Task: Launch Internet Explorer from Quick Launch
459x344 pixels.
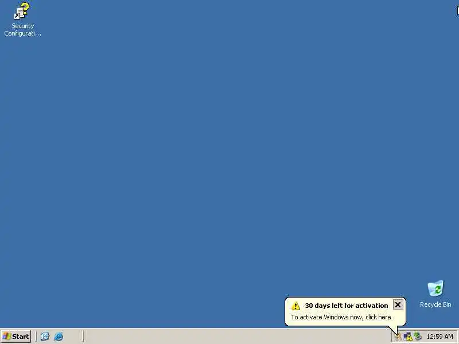Action: (x=59, y=337)
